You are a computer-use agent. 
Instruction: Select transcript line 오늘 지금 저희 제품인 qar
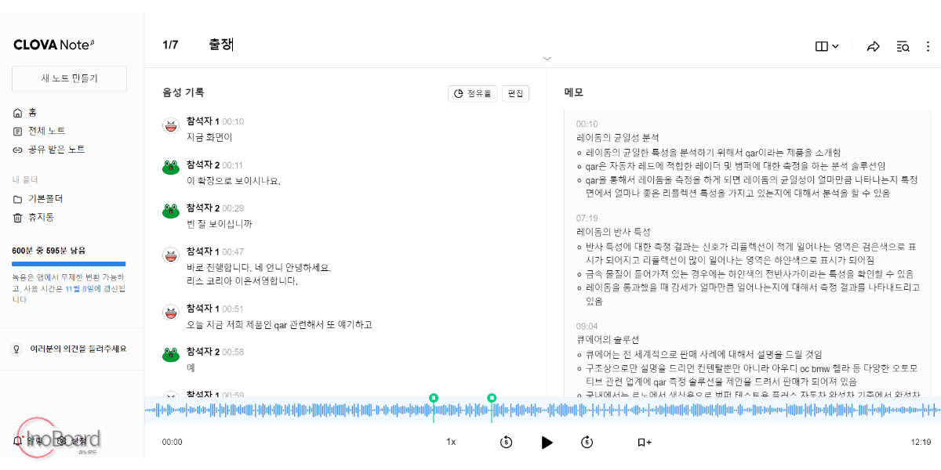[279, 324]
